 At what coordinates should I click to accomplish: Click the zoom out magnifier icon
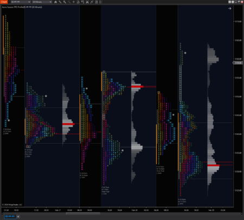pos(69,2)
